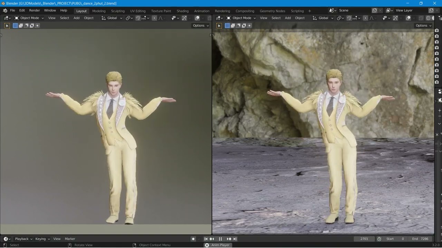Screen dimensions: 442x248
Task: Toggle gizmo display in right viewport
Action: [395, 18]
